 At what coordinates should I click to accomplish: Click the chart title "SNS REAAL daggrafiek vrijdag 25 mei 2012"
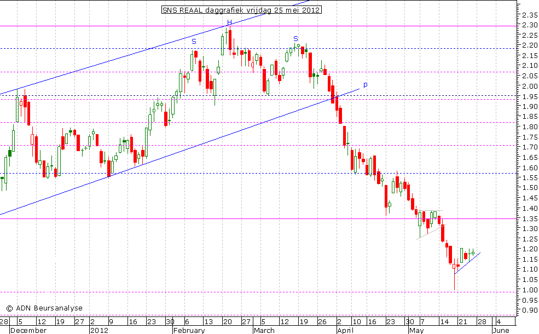(x=241, y=10)
